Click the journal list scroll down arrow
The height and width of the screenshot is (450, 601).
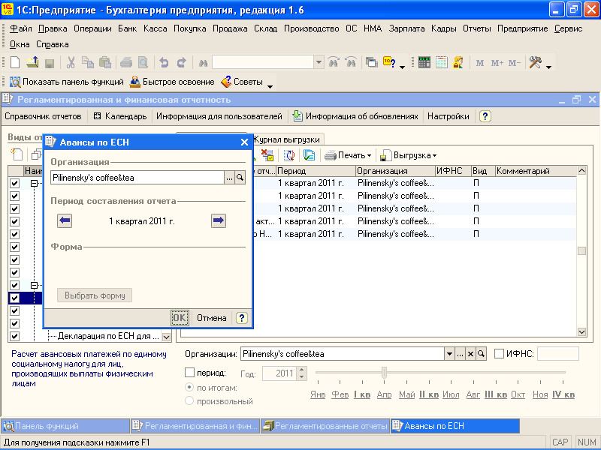coord(581,331)
